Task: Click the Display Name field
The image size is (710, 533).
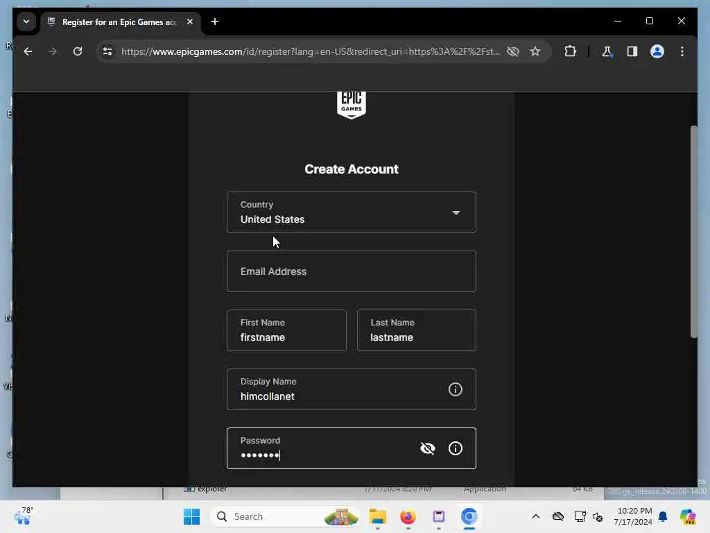Action: pyautogui.click(x=352, y=389)
